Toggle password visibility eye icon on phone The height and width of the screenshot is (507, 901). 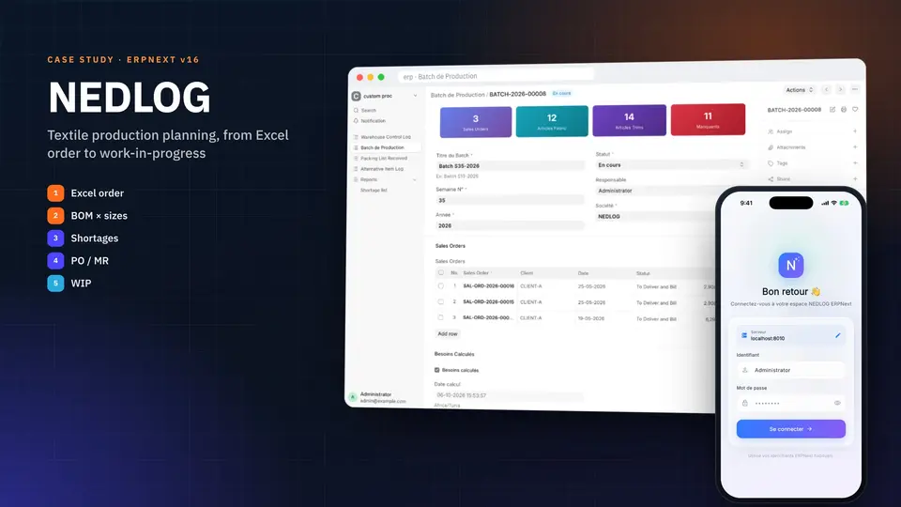(x=837, y=403)
